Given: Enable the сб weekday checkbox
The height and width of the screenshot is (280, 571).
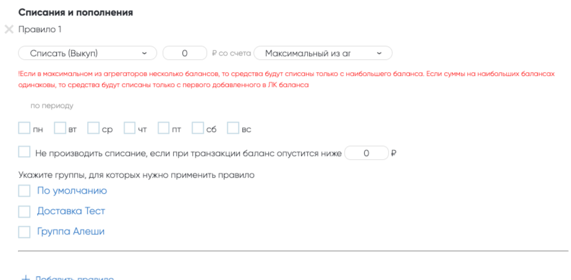Looking at the screenshot, I should (x=198, y=128).
